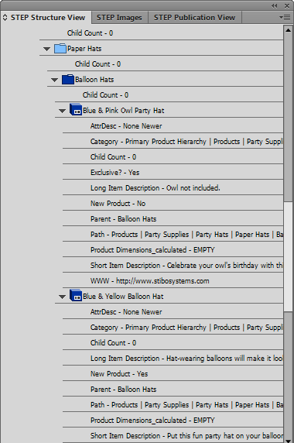Viewport: 294px width, 443px height.
Task: Click the cycle arrows icon beside STEP Structure View
Action: [x=5, y=18]
